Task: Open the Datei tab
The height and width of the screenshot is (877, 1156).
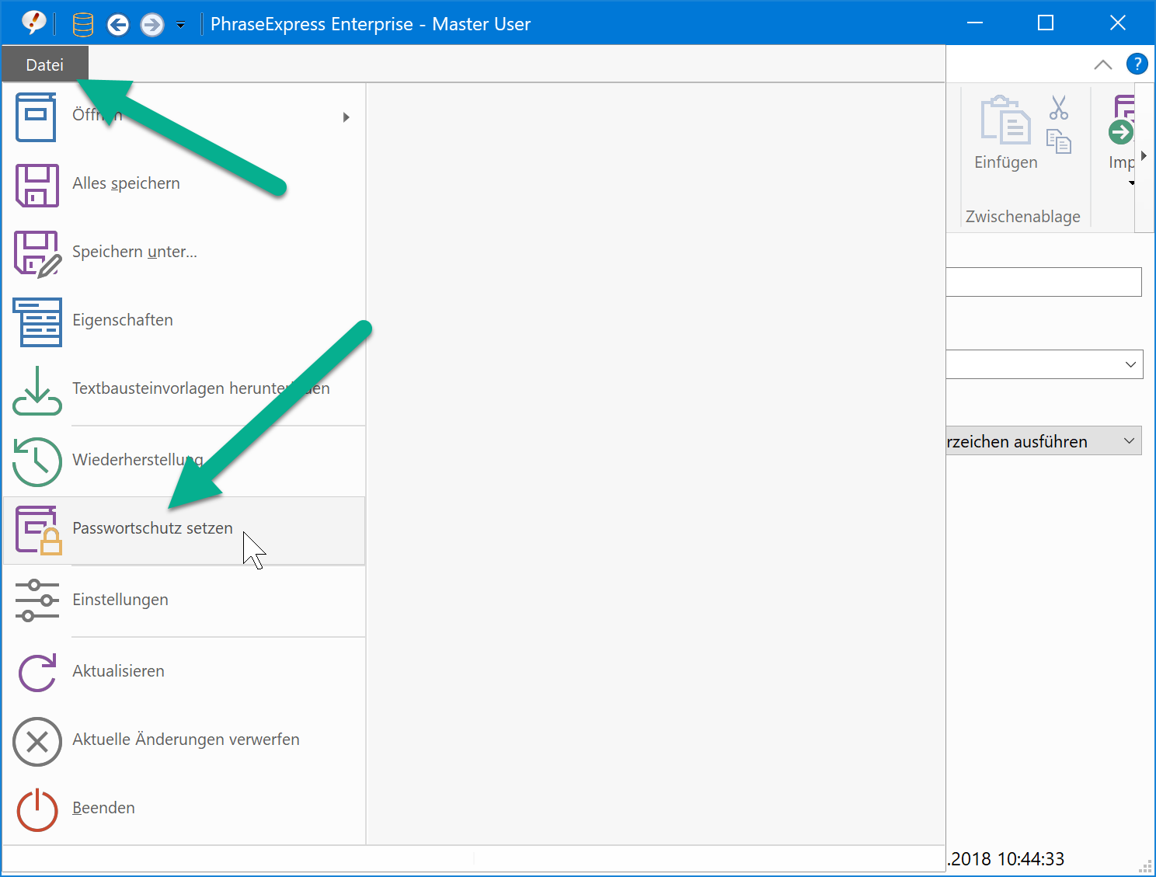Action: point(45,64)
